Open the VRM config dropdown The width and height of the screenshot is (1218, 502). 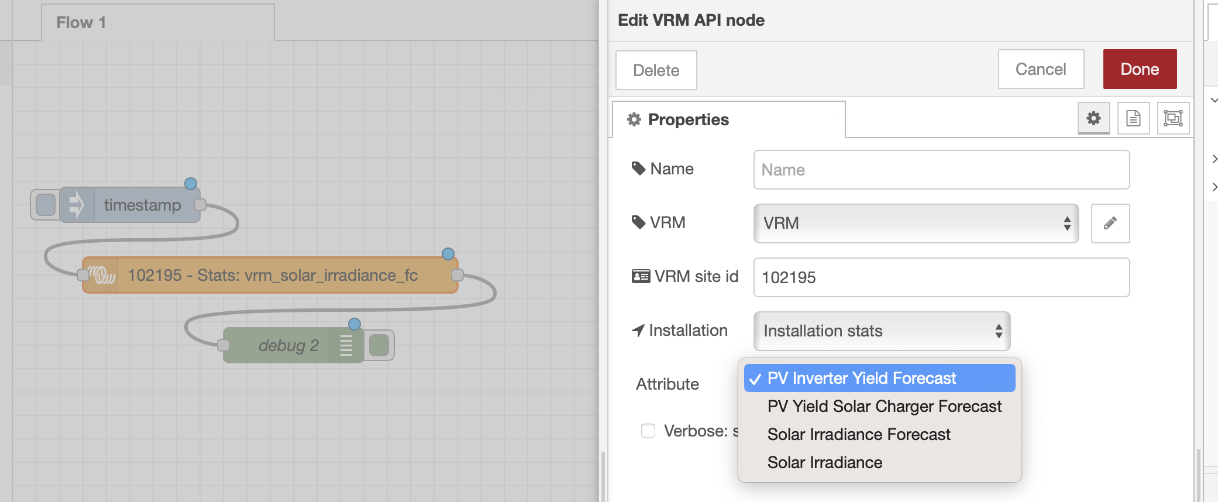pos(916,223)
